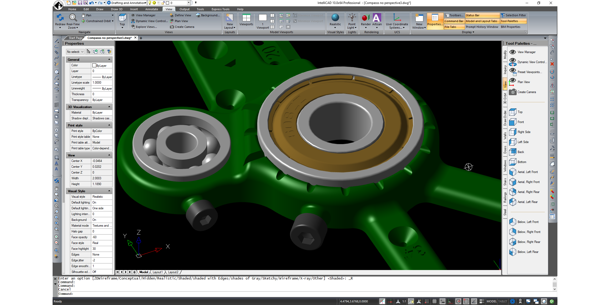Viewport: 610px width, 305px height.
Task: Click the layer color square in toolbar
Action: tap(167, 3)
